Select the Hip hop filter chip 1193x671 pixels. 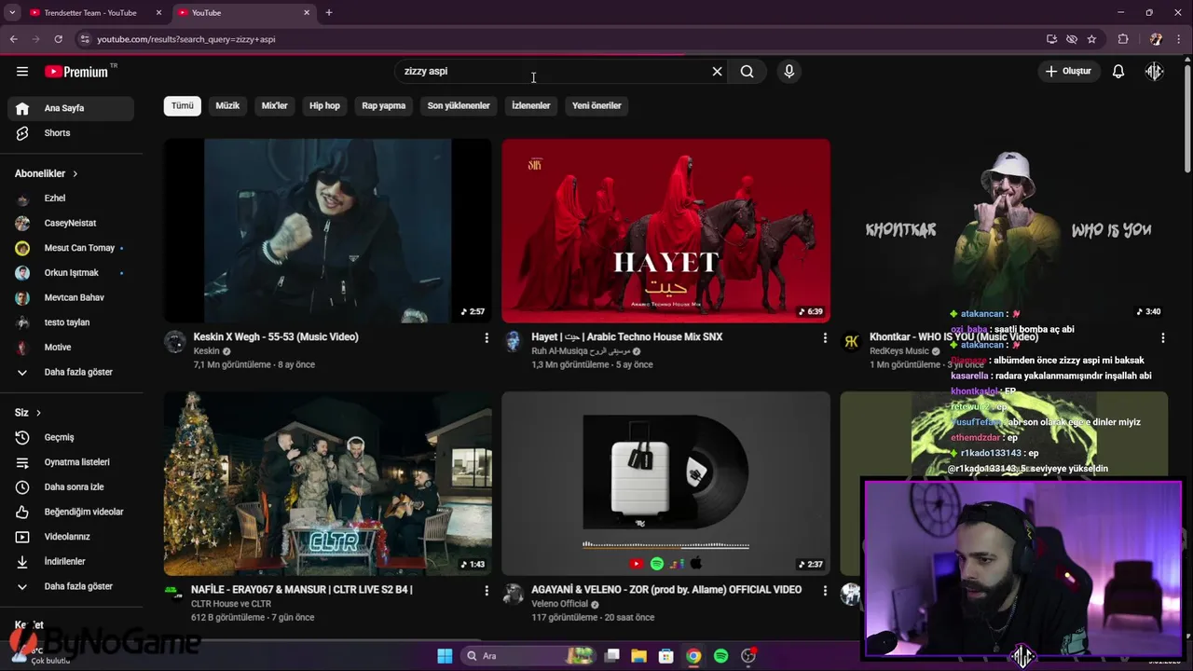324,105
